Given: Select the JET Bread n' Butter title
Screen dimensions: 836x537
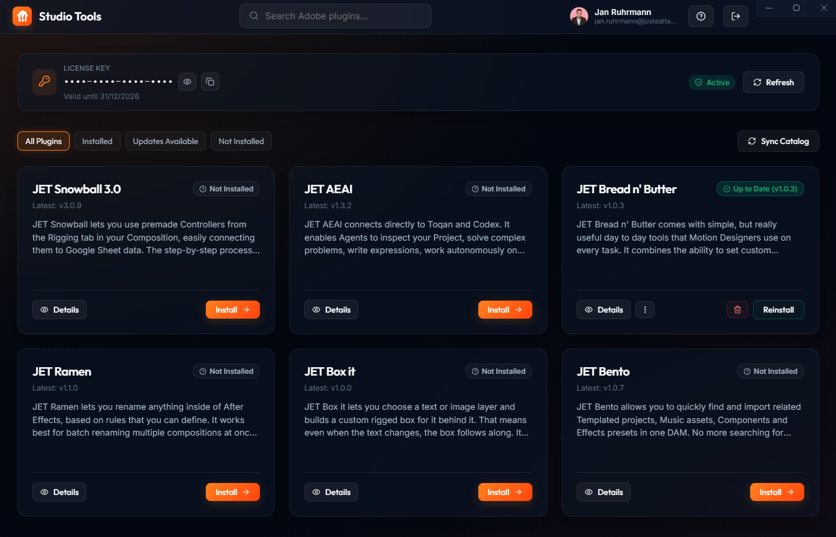Looking at the screenshot, I should 627,189.
